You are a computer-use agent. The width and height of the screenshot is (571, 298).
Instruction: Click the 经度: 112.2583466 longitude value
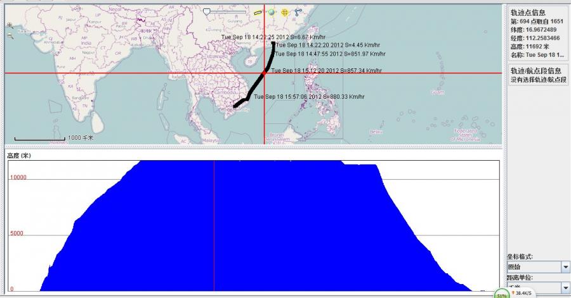point(535,38)
